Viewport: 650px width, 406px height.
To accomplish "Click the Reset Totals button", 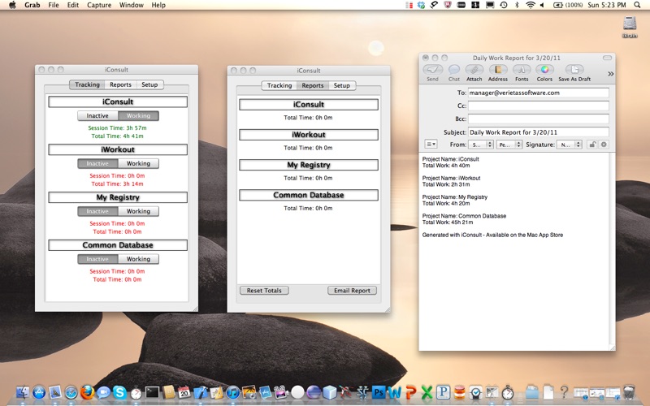I will [264, 291].
